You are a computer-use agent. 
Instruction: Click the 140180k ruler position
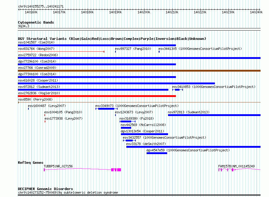(x=87, y=12)
